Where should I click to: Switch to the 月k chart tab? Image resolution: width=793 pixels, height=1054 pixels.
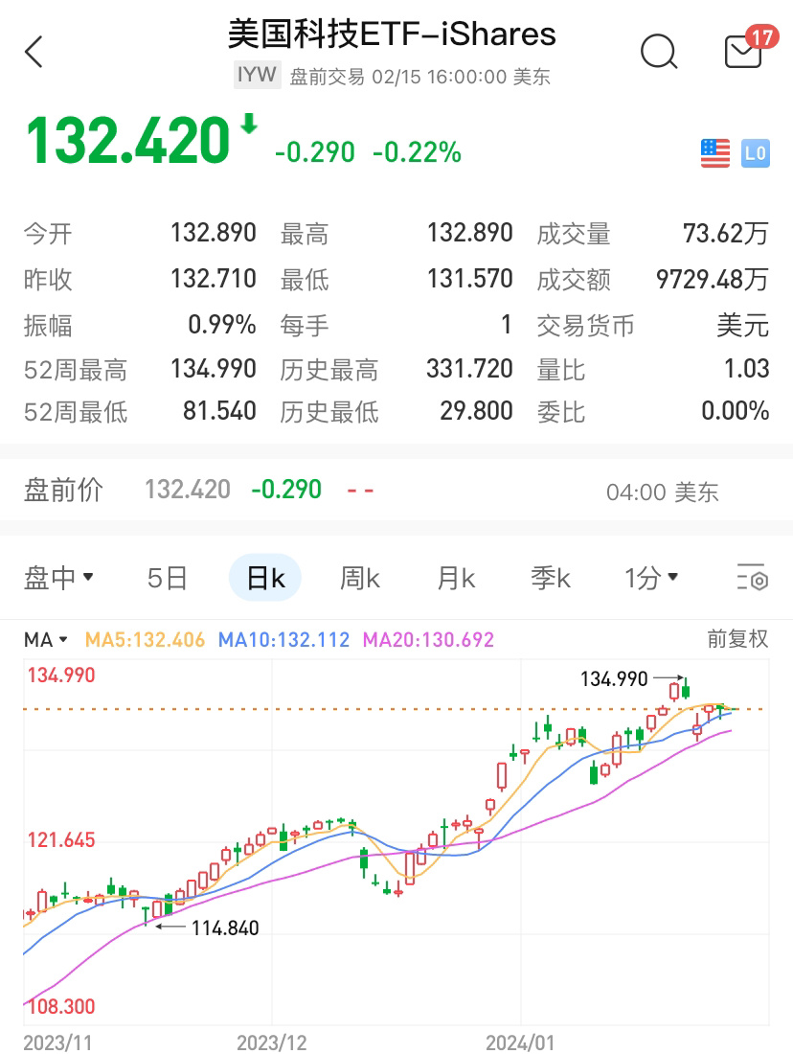pos(456,578)
